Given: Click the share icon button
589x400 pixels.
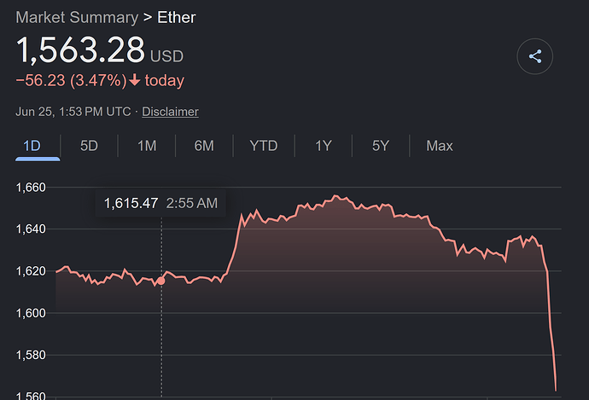Looking at the screenshot, I should [534, 56].
